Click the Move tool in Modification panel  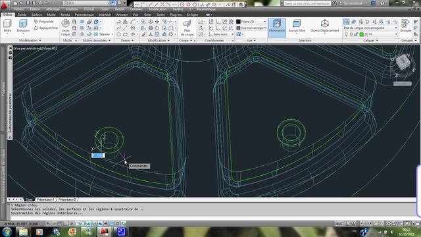(157, 22)
